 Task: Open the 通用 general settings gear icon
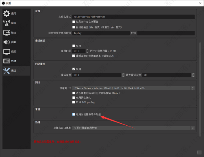click(7, 13)
